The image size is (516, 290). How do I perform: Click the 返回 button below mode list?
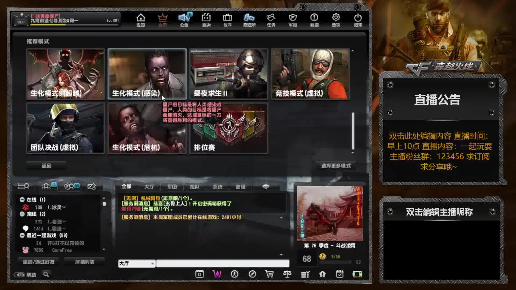(x=46, y=166)
